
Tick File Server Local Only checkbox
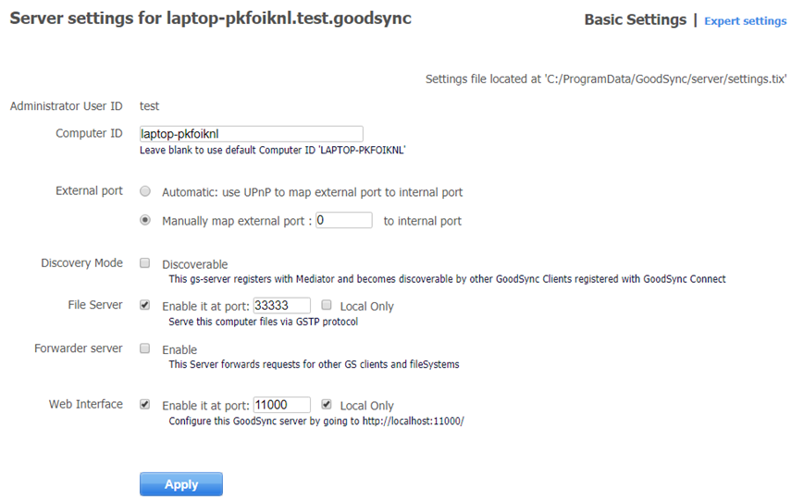327,305
